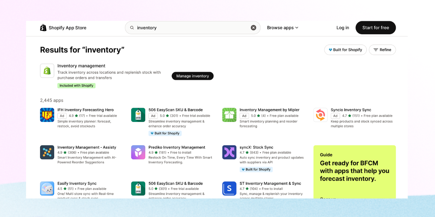Click Built for Shopify badge under syncX
This screenshot has height=217, width=435.
point(256,170)
